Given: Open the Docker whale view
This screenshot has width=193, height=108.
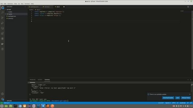Looking at the screenshot, I should 2,44.
